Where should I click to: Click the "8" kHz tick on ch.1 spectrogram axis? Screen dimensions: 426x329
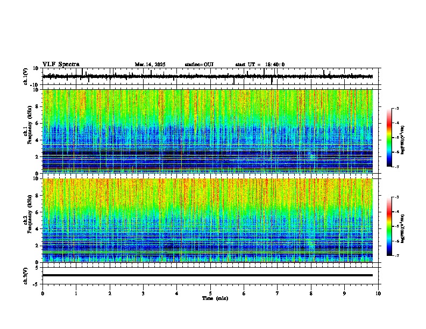coord(37,106)
